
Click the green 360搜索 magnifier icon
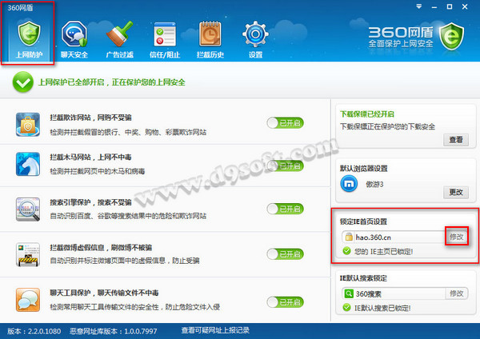(349, 293)
